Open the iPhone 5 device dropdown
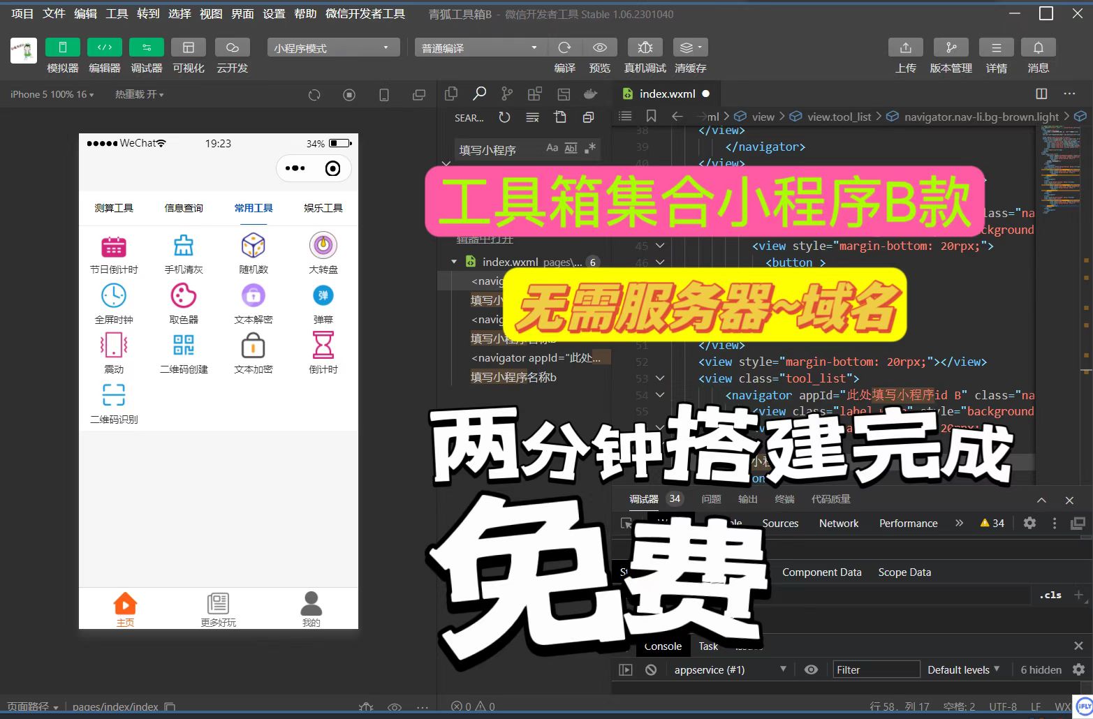Image resolution: width=1093 pixels, height=719 pixels. click(x=52, y=94)
